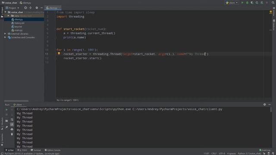Expand Scratches and Consoles node

[5, 37]
